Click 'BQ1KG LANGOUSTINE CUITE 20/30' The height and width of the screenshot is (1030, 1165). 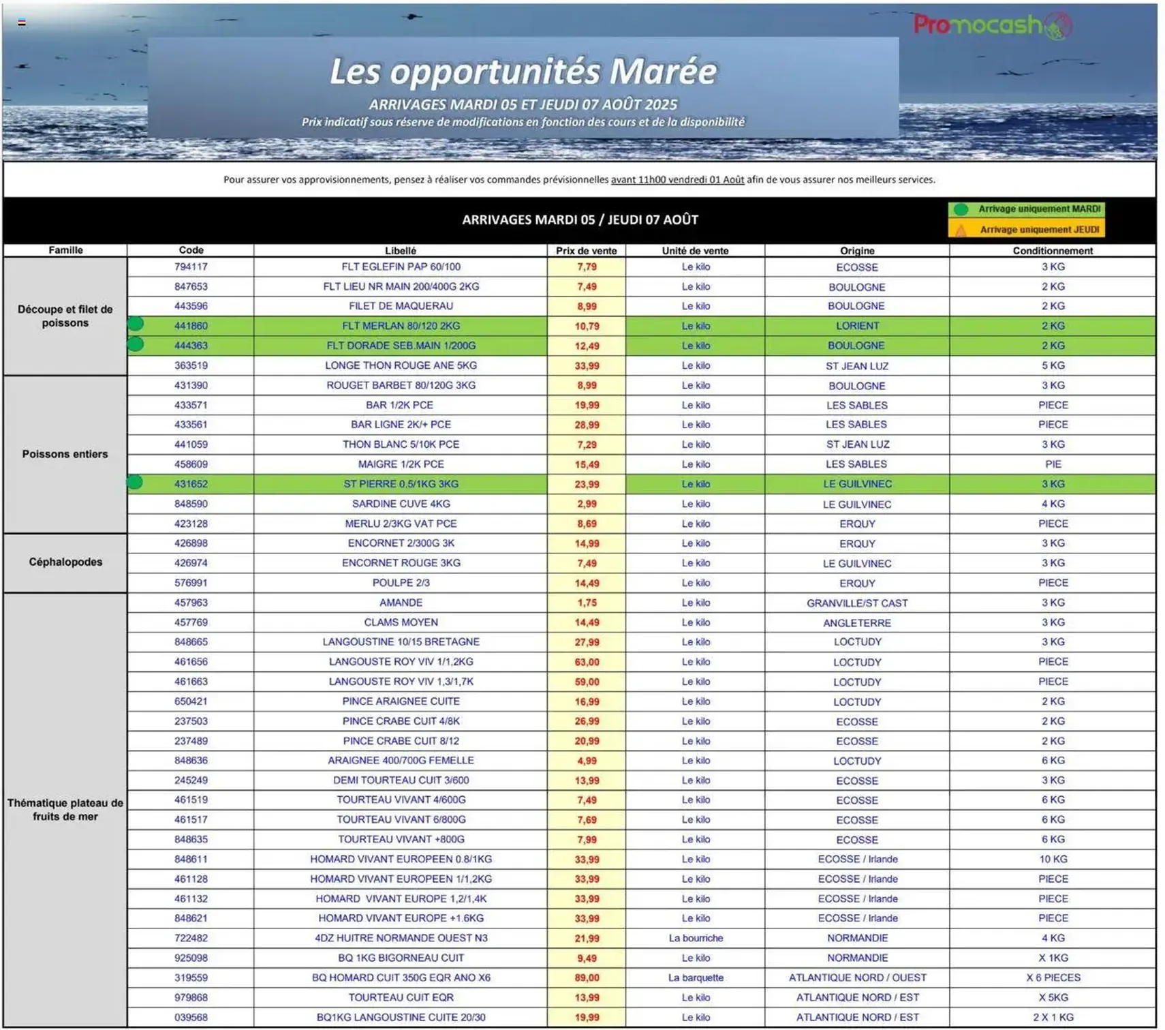(401, 1017)
